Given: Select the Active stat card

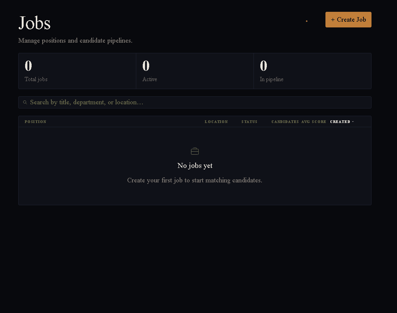Looking at the screenshot, I should [x=195, y=71].
